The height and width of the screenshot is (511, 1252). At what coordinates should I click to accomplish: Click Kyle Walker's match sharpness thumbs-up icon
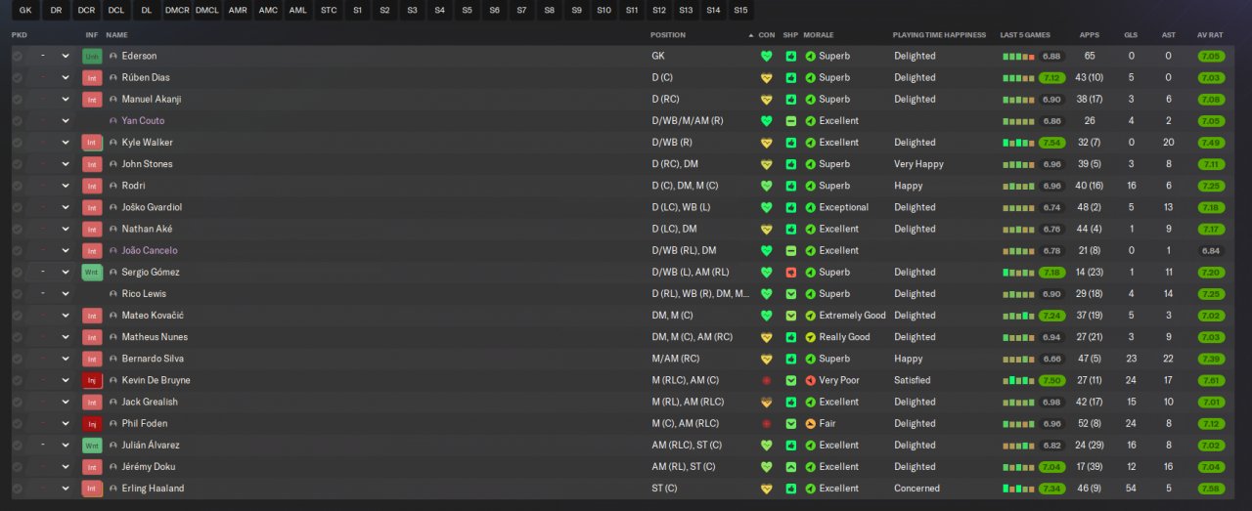click(x=790, y=142)
